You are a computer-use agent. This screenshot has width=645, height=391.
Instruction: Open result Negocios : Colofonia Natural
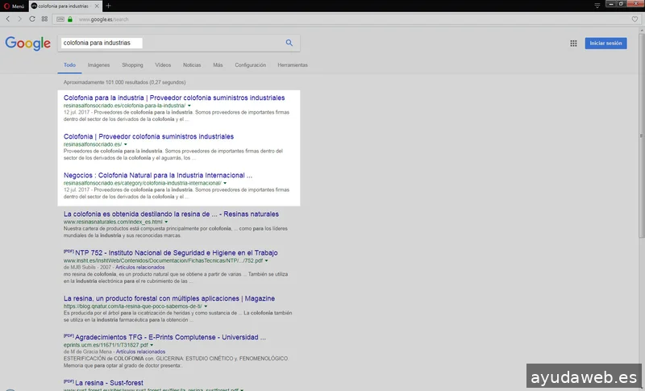click(x=158, y=175)
